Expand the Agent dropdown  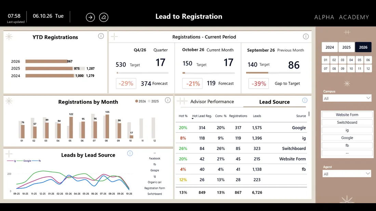click(347, 174)
